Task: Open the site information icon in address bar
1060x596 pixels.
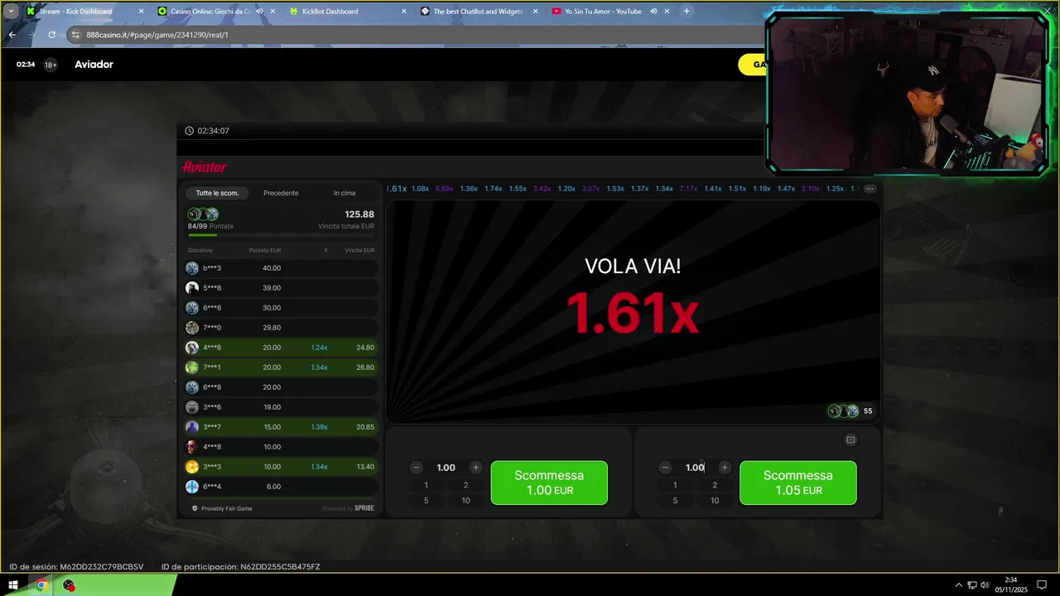Action: [x=76, y=35]
